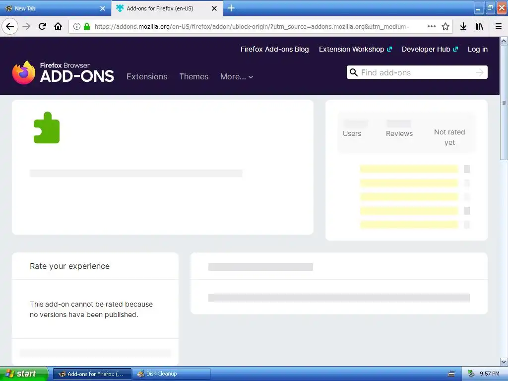Image resolution: width=508 pixels, height=381 pixels.
Task: Open the Downloads panel
Action: coord(463,26)
